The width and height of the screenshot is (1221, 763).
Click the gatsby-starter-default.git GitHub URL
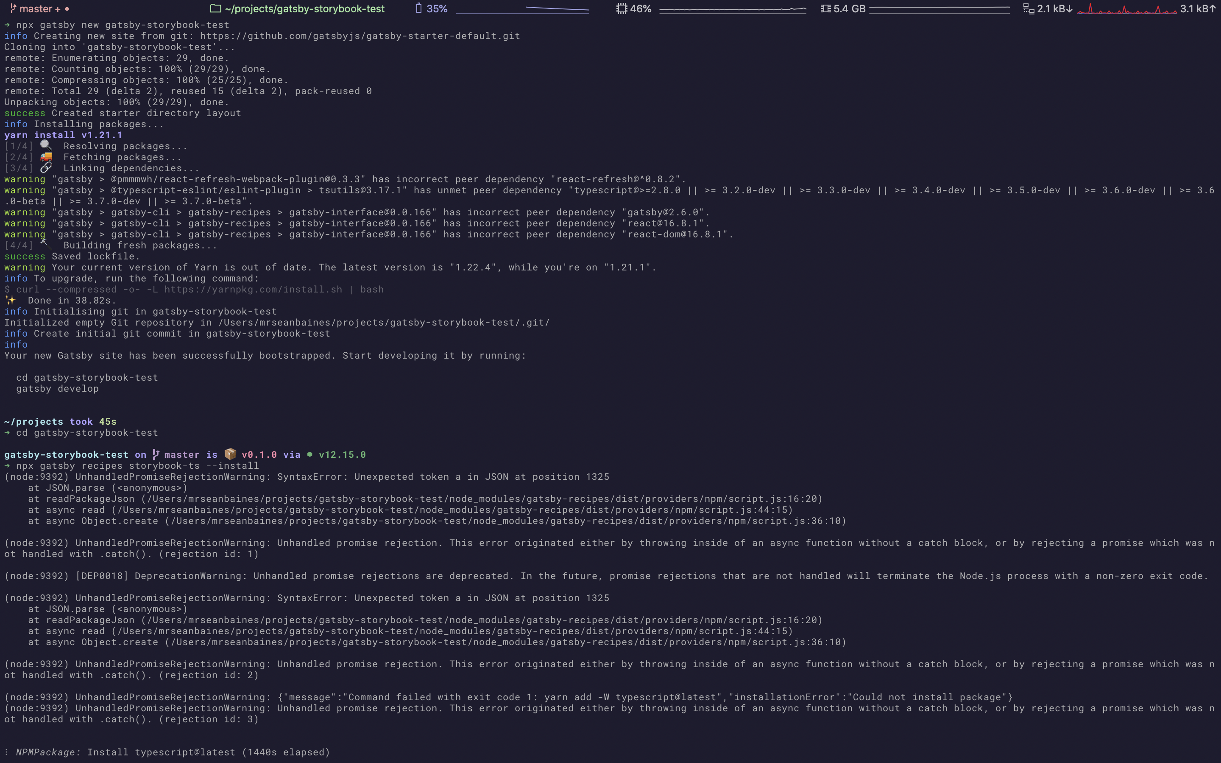tap(360, 36)
